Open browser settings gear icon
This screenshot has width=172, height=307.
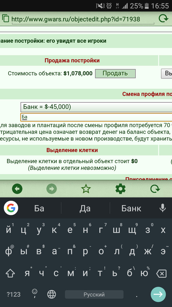coord(120,189)
